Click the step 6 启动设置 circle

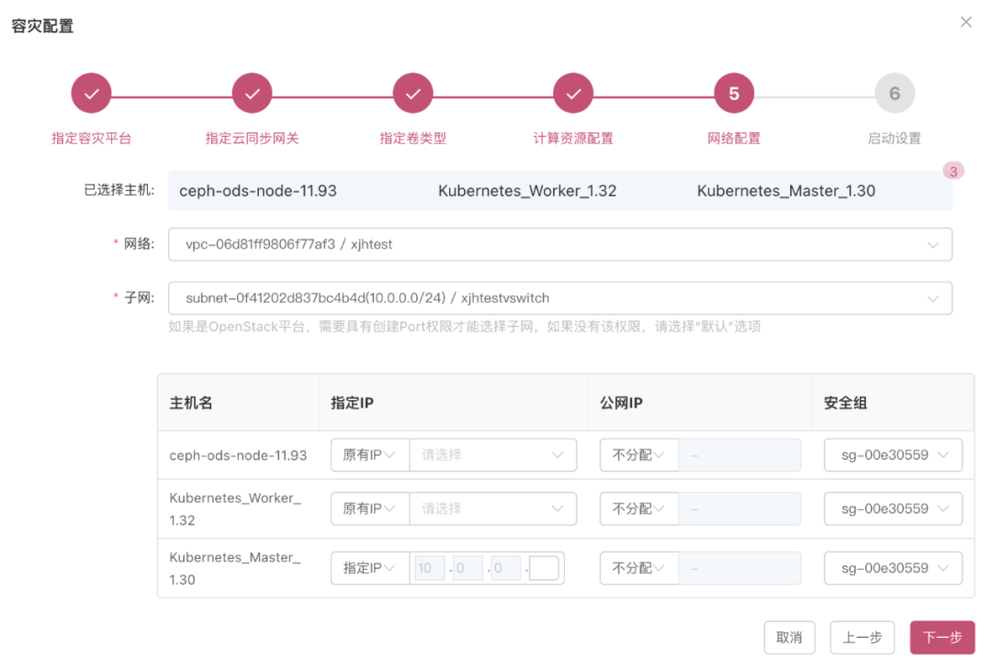coord(895,94)
